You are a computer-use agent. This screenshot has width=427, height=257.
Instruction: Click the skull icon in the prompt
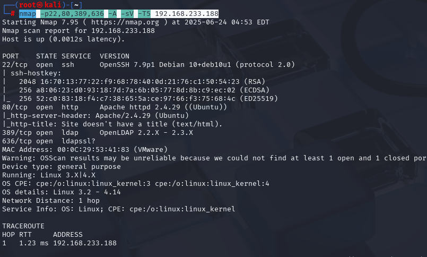40,5
